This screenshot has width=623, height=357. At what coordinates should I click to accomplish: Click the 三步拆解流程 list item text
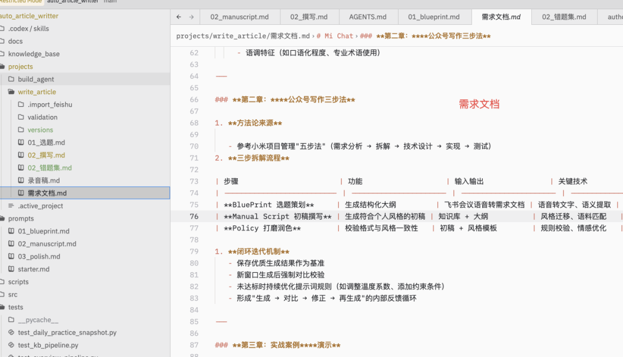[258, 158]
